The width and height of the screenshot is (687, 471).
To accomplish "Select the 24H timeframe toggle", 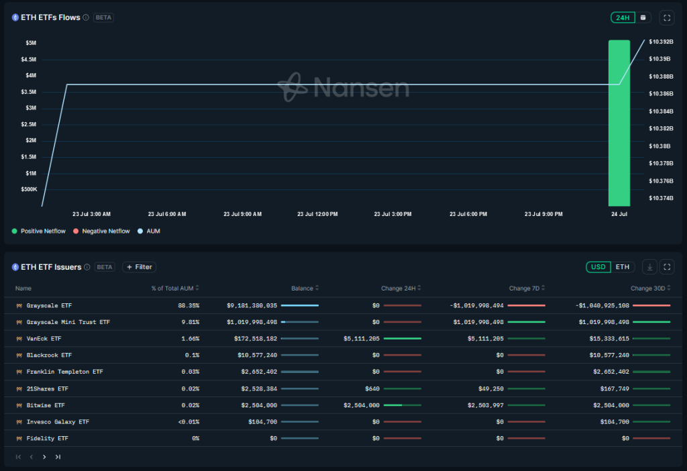I will [623, 17].
